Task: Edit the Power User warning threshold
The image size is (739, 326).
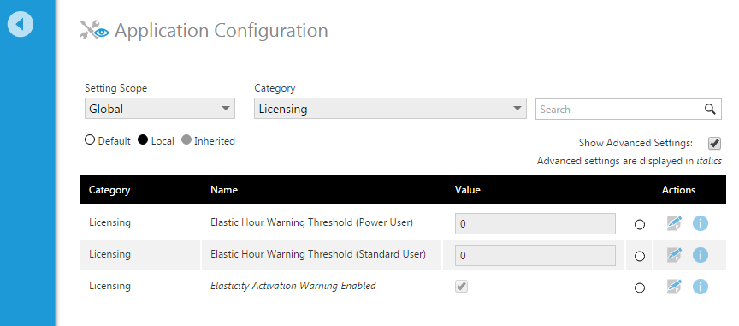Action: coord(674,223)
